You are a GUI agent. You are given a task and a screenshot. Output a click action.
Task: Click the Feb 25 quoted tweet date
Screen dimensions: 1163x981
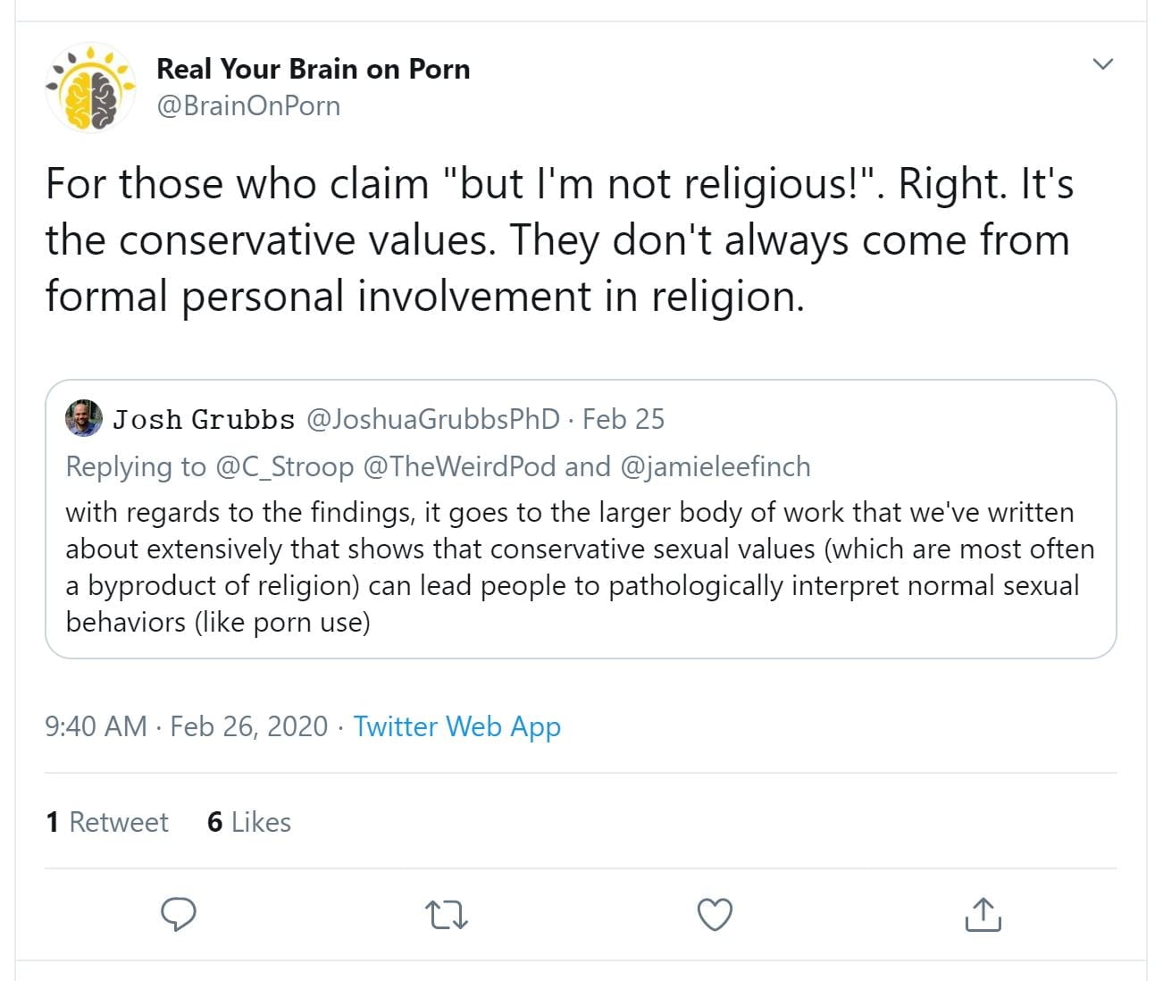click(x=623, y=419)
